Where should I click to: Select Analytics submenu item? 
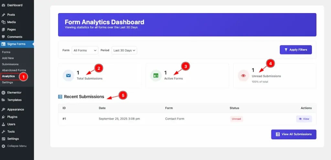(x=8, y=76)
